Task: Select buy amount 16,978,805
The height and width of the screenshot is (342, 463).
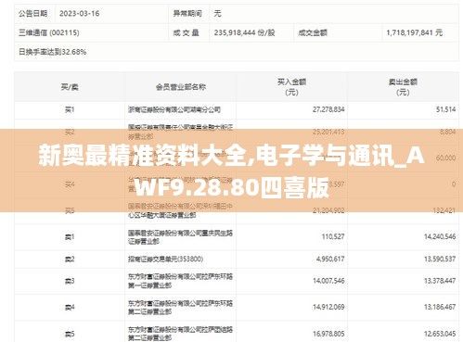Action: click(328, 334)
